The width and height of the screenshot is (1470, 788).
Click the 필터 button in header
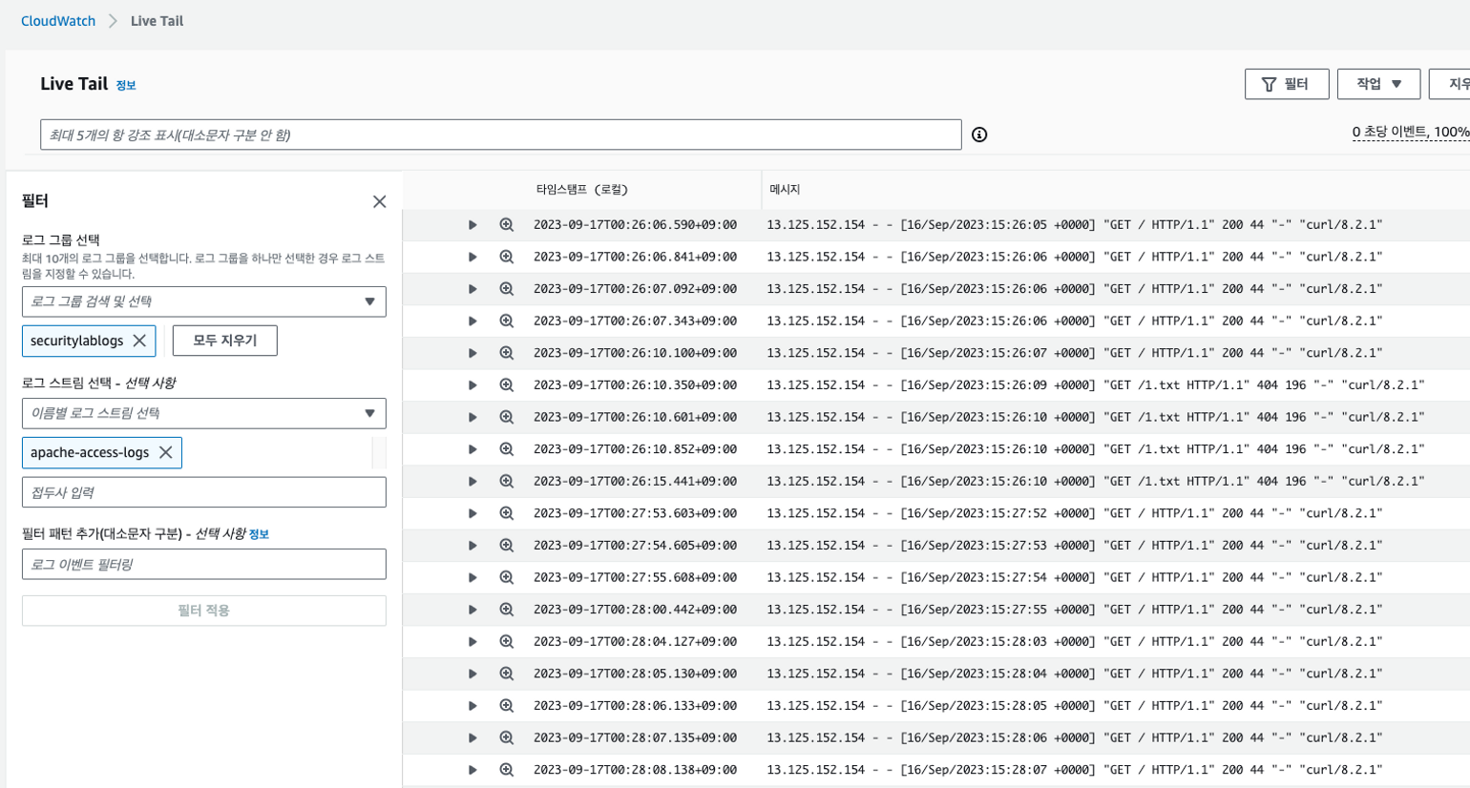click(x=1287, y=84)
